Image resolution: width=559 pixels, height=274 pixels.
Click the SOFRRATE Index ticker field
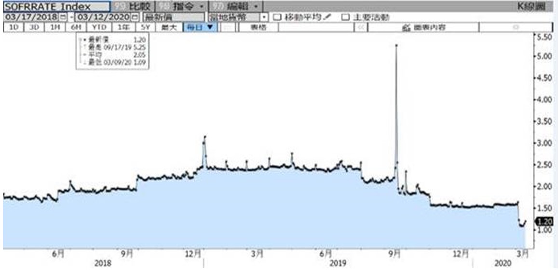click(56, 6)
